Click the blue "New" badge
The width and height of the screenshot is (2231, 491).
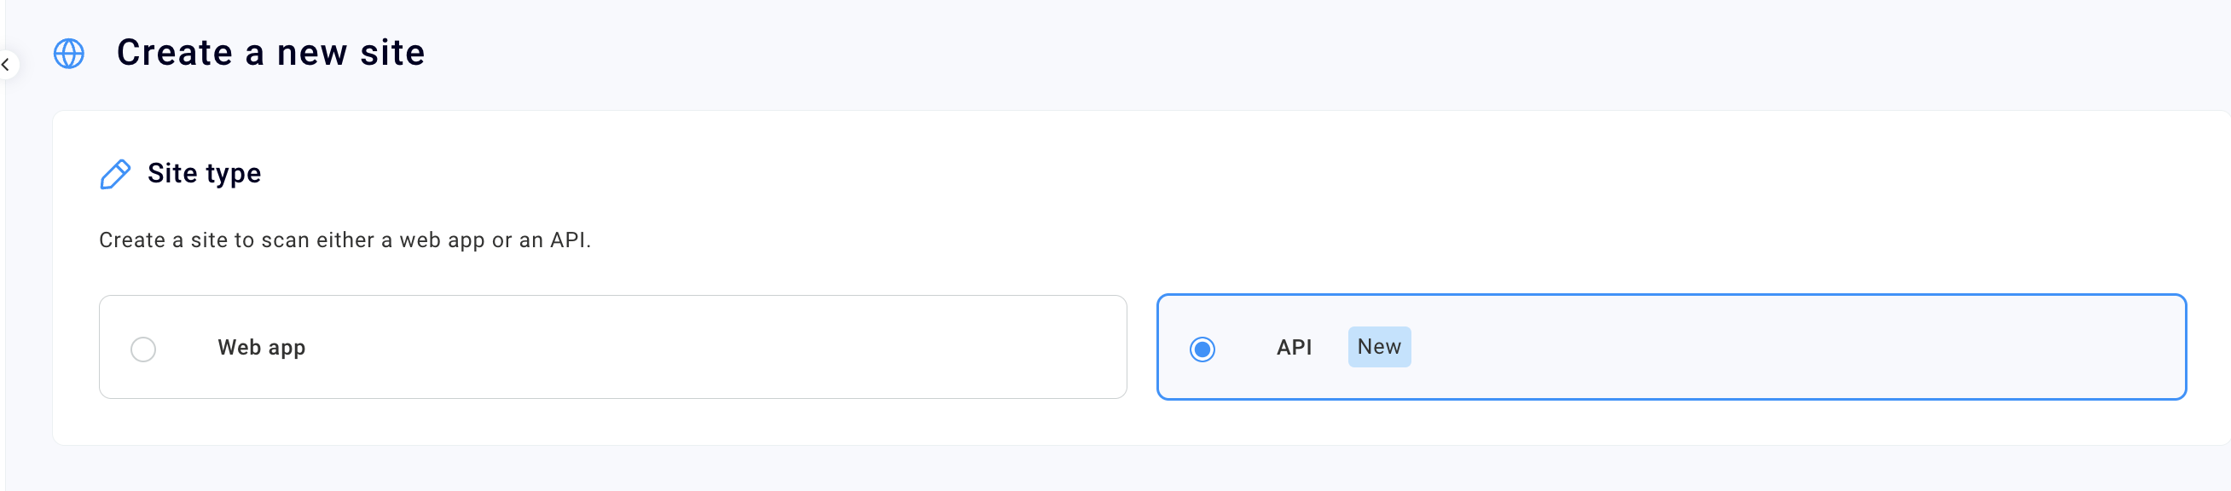[1379, 347]
